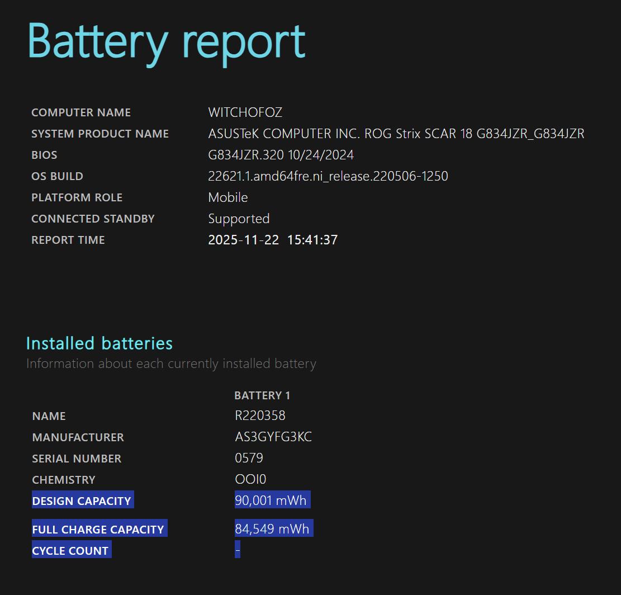Click the BIOS version value G834JZR.320
This screenshot has width=621, height=595.
click(x=281, y=155)
